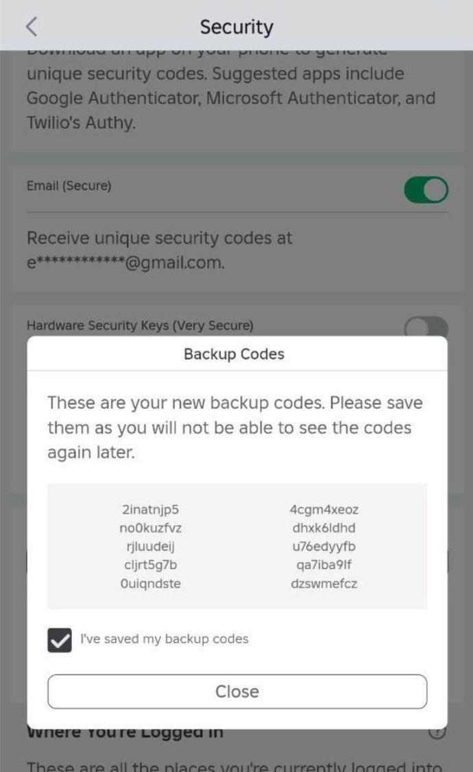Click backup code rjluudeij
Screen dimensions: 473x772
(x=150, y=547)
